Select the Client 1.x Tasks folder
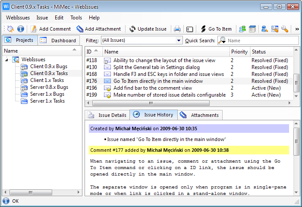 click(x=47, y=80)
